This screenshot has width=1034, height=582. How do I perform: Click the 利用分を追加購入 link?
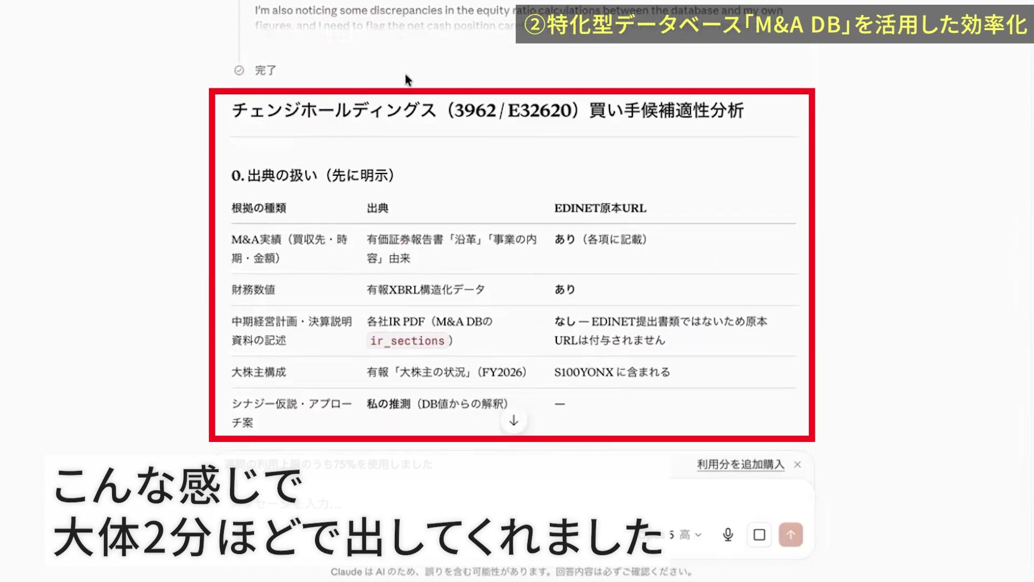[x=740, y=464]
